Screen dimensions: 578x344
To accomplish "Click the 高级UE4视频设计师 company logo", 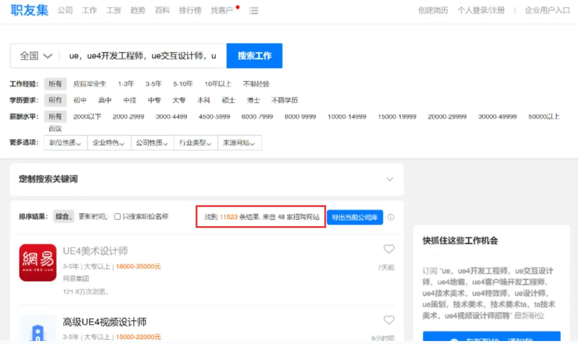I will (x=38, y=329).
